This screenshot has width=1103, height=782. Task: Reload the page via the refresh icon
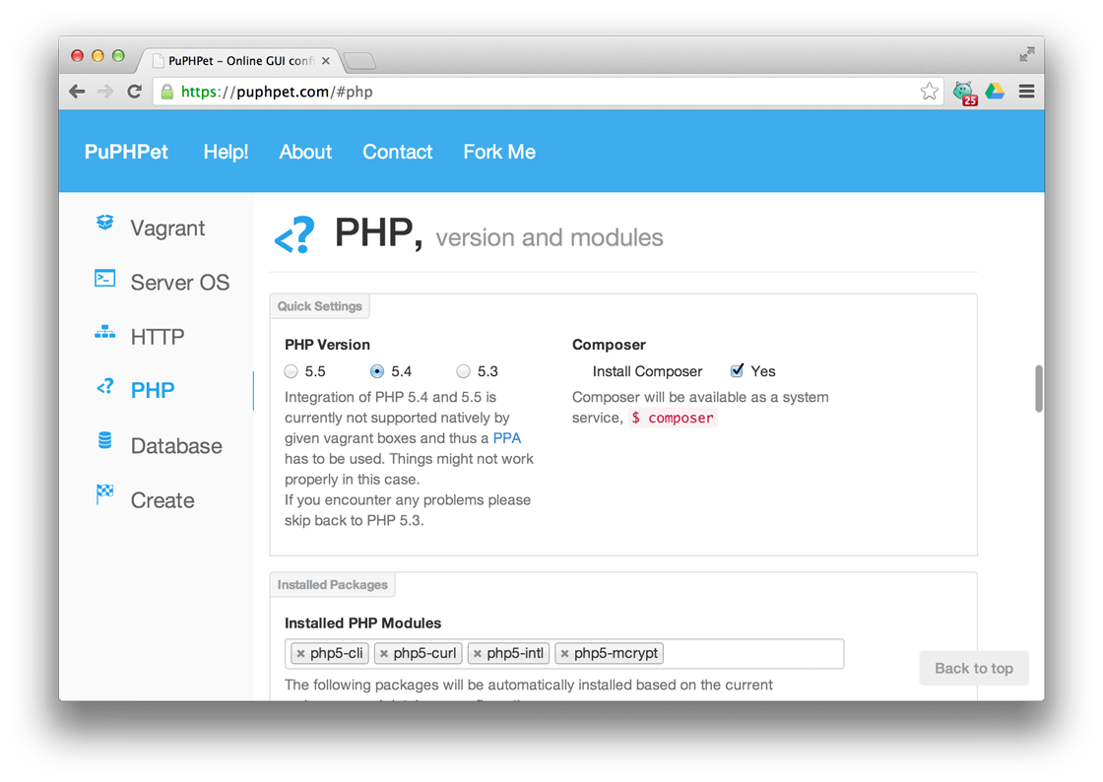pos(135,91)
